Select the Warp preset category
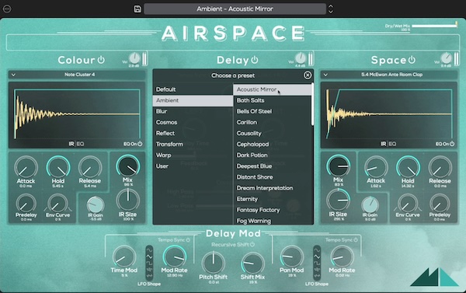Viewport: 466px width, 293px height. 193,155
